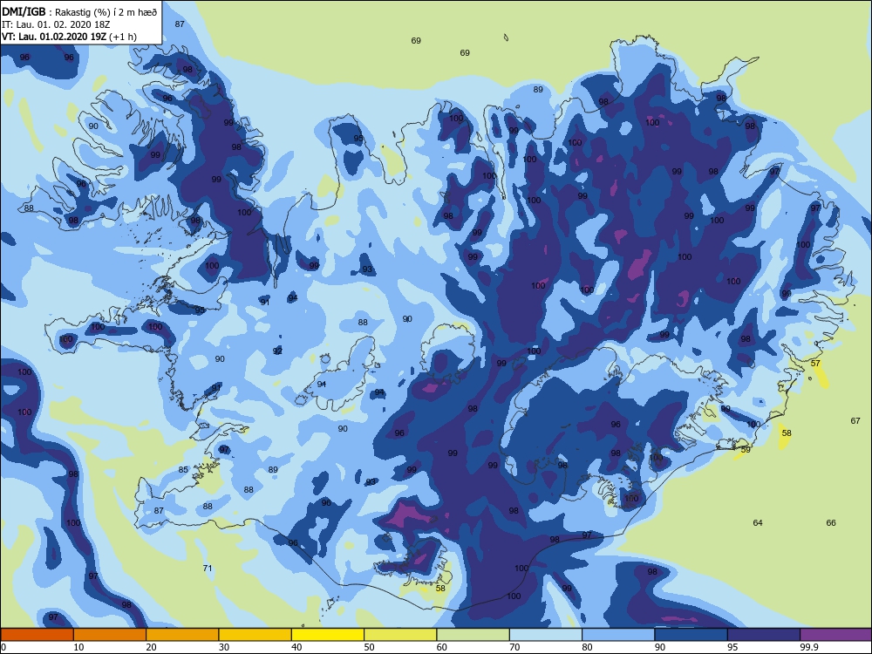Click the '64' humidity value on the map
The width and height of the screenshot is (872, 654).
[758, 522]
